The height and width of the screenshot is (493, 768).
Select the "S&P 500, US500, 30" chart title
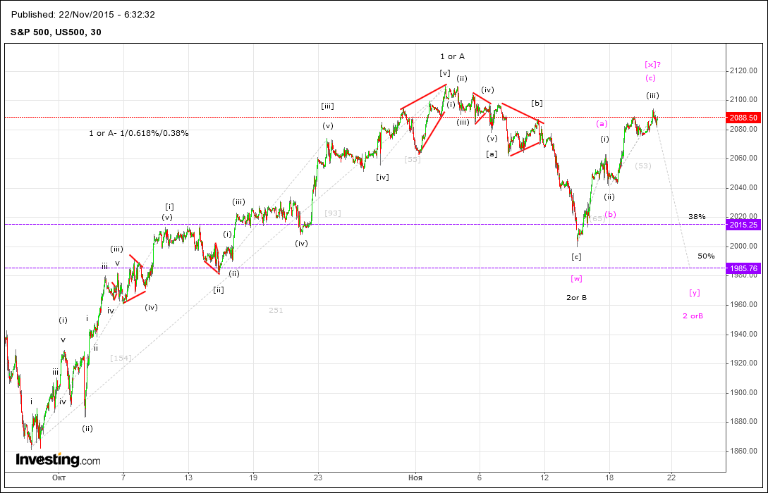[x=56, y=32]
